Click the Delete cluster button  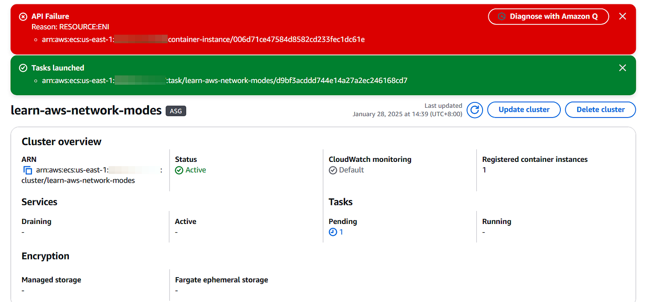tap(600, 110)
